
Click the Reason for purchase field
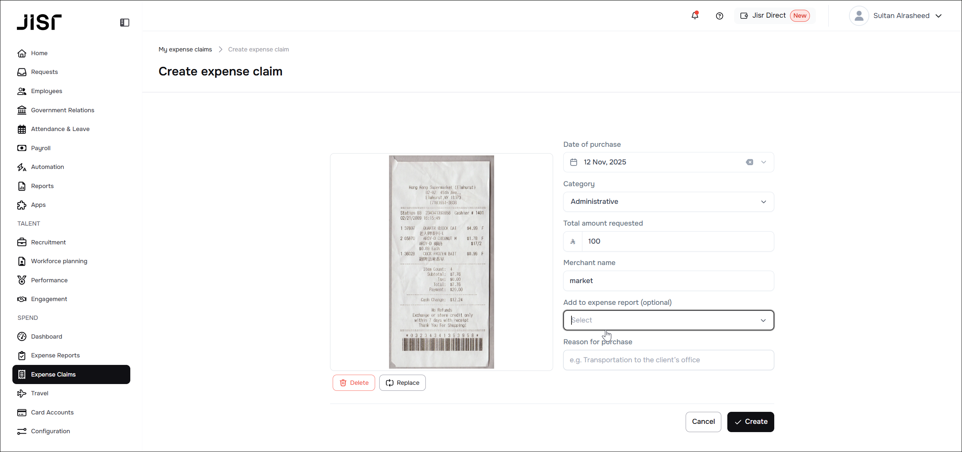click(x=668, y=360)
